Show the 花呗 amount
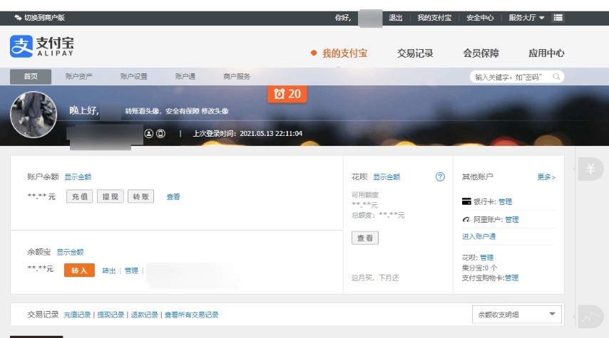This screenshot has height=338, width=609. 386,177
